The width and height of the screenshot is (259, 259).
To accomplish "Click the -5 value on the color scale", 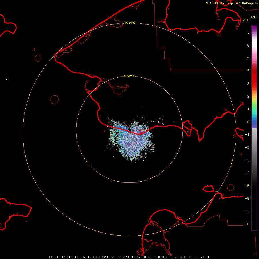I will (247, 186).
